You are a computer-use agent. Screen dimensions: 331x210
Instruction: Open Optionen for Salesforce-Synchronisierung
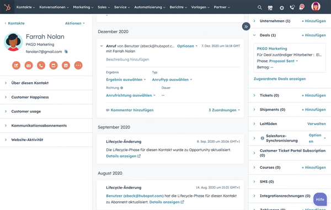point(317,138)
